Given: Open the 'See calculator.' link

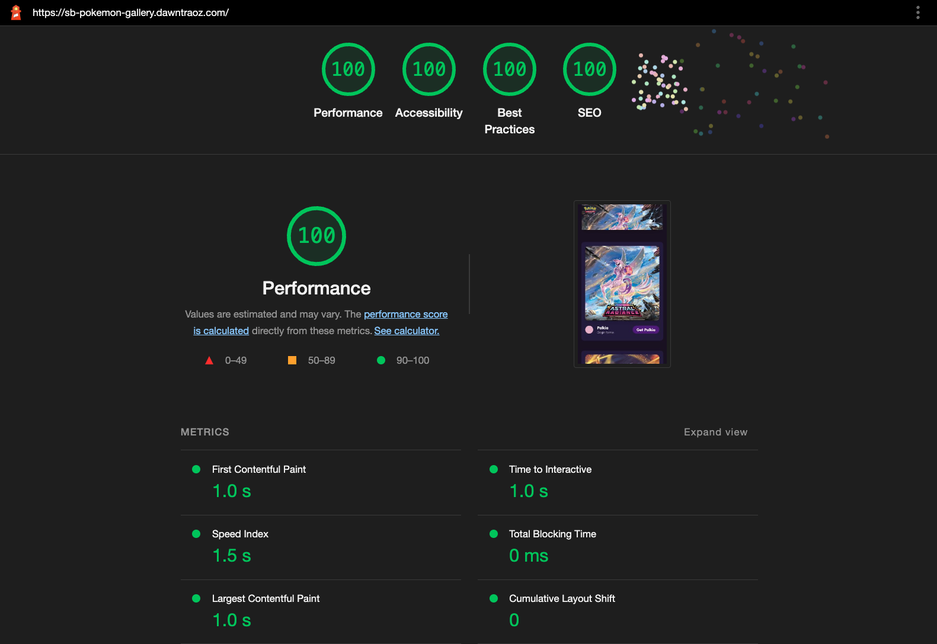Looking at the screenshot, I should click(407, 331).
